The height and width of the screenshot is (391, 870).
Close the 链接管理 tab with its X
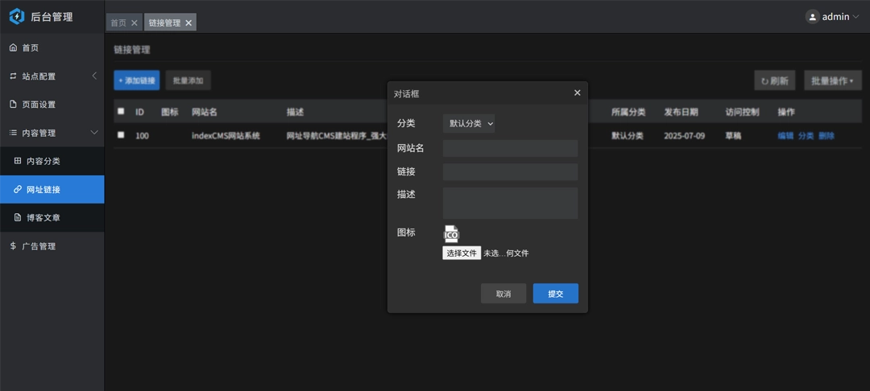(x=188, y=23)
